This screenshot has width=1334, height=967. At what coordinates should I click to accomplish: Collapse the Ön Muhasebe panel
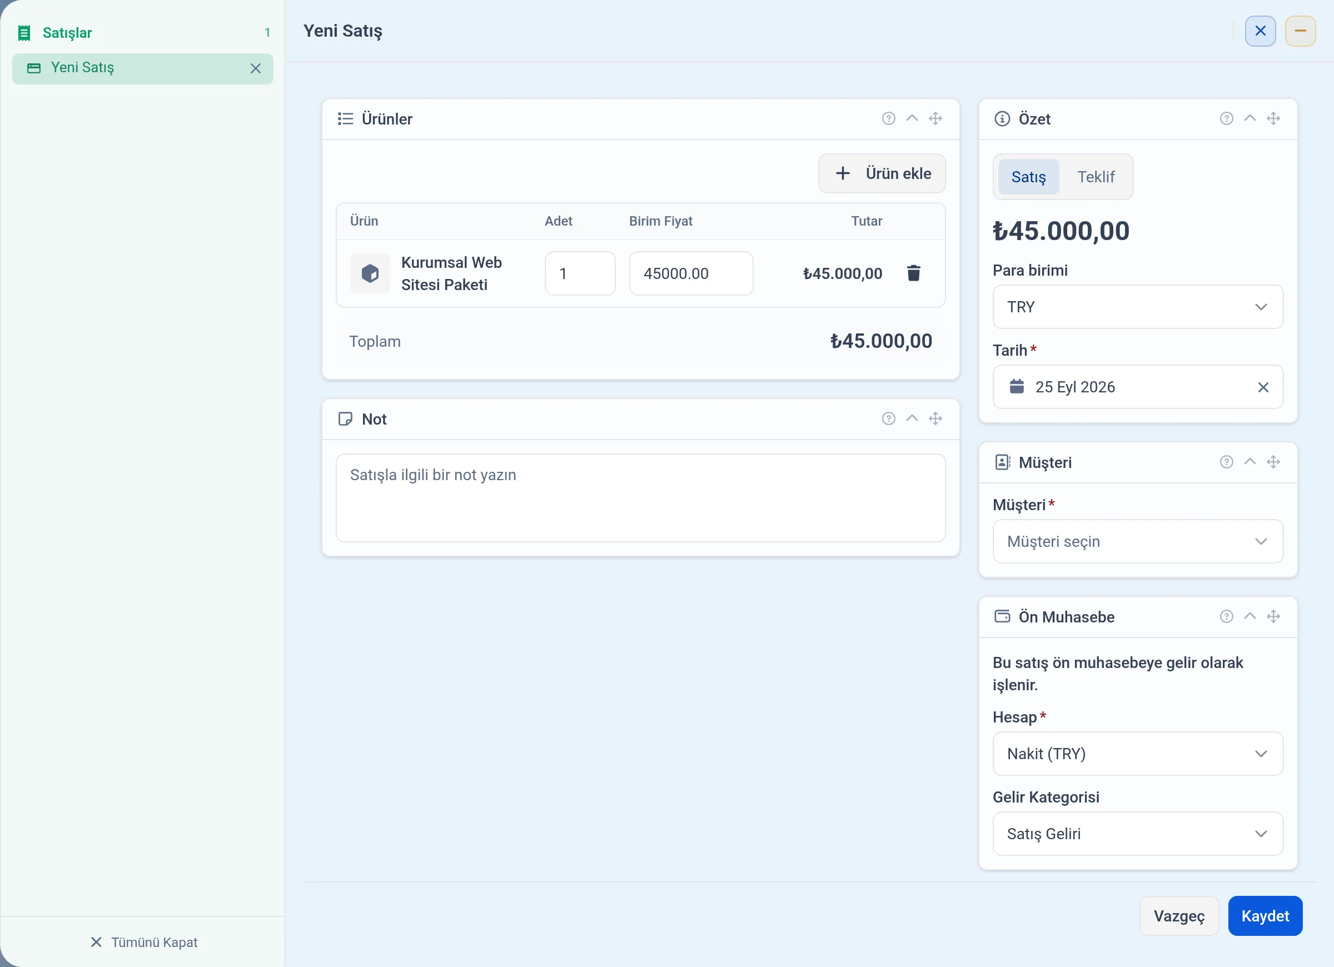[1250, 616]
